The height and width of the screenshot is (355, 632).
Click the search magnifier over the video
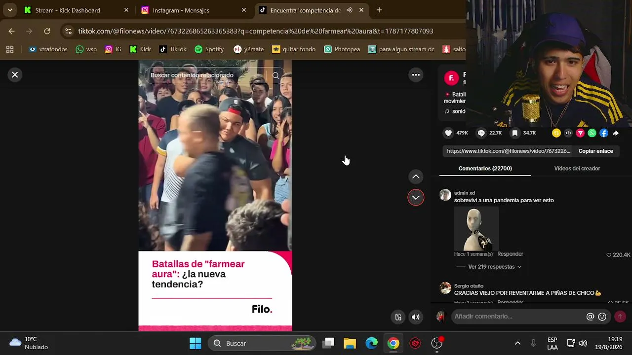click(x=276, y=75)
